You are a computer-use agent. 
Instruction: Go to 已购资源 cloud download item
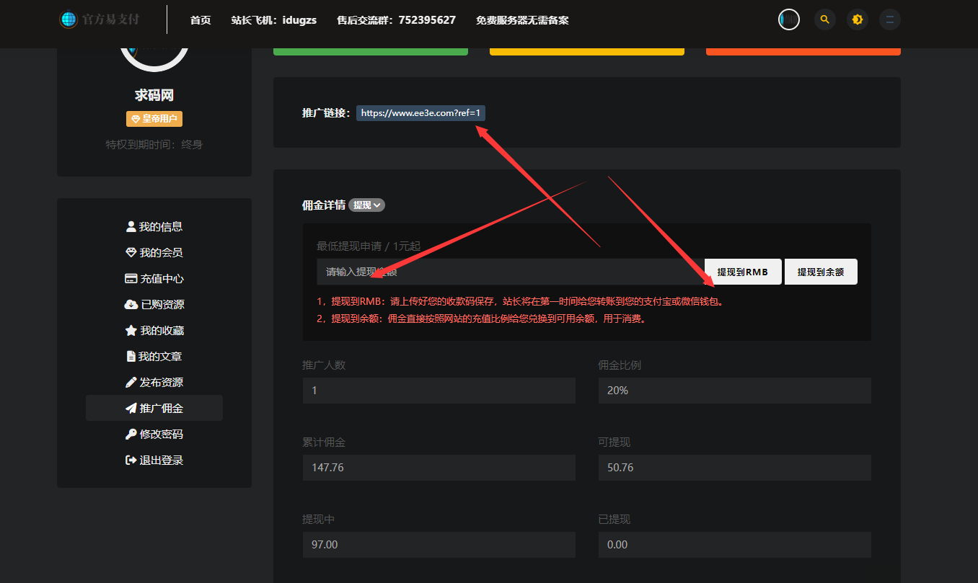[154, 304]
